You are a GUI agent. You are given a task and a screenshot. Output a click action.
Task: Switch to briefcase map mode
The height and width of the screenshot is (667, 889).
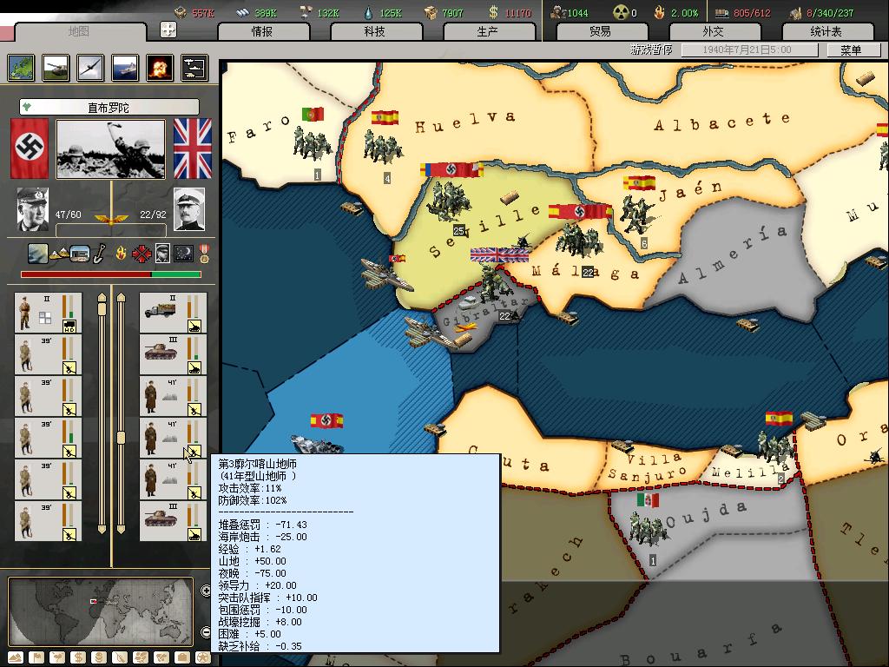[182, 658]
